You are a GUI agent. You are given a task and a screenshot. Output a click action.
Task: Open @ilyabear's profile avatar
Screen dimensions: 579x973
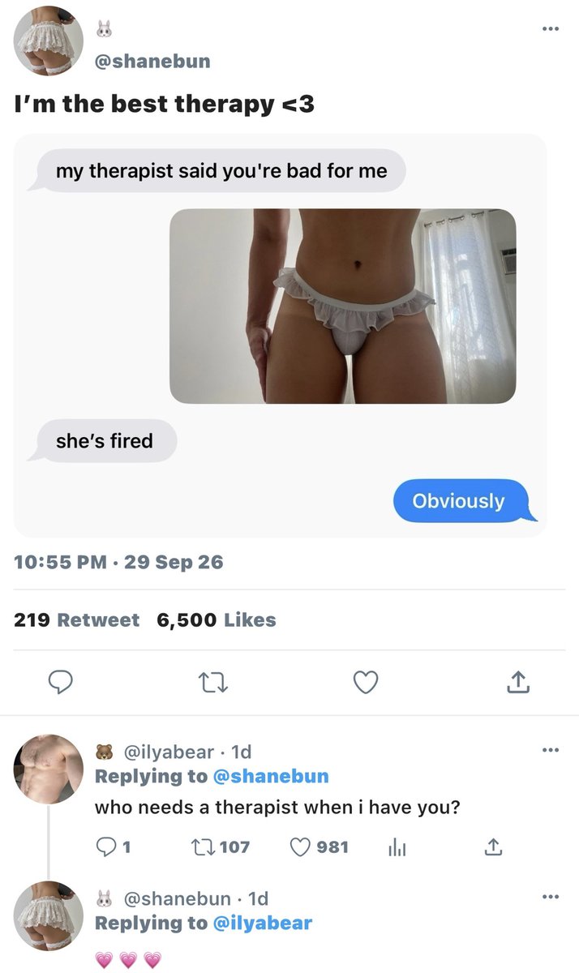tap(49, 769)
